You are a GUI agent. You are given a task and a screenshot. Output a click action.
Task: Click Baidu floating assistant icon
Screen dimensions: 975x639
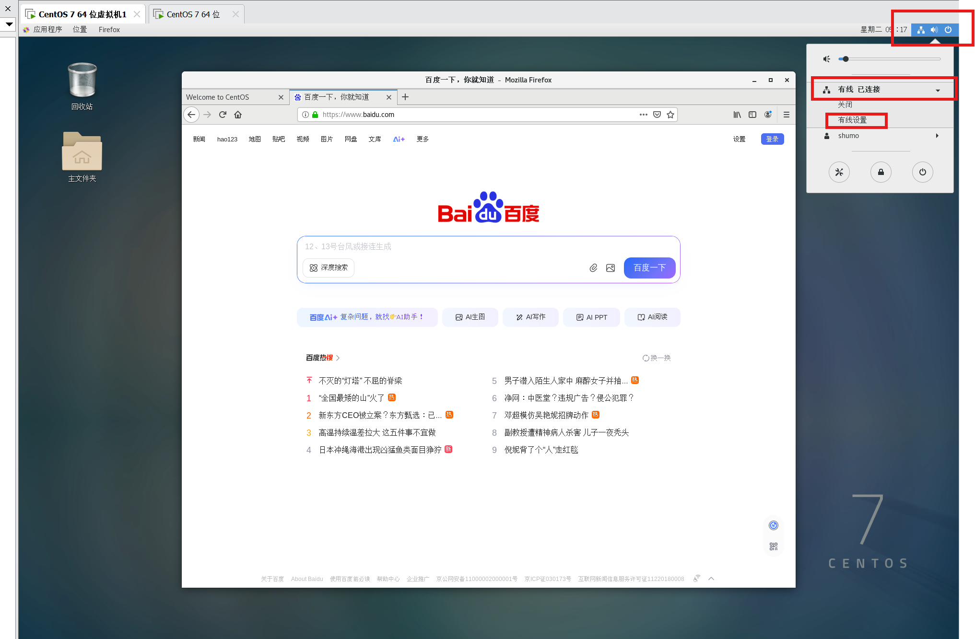(774, 525)
